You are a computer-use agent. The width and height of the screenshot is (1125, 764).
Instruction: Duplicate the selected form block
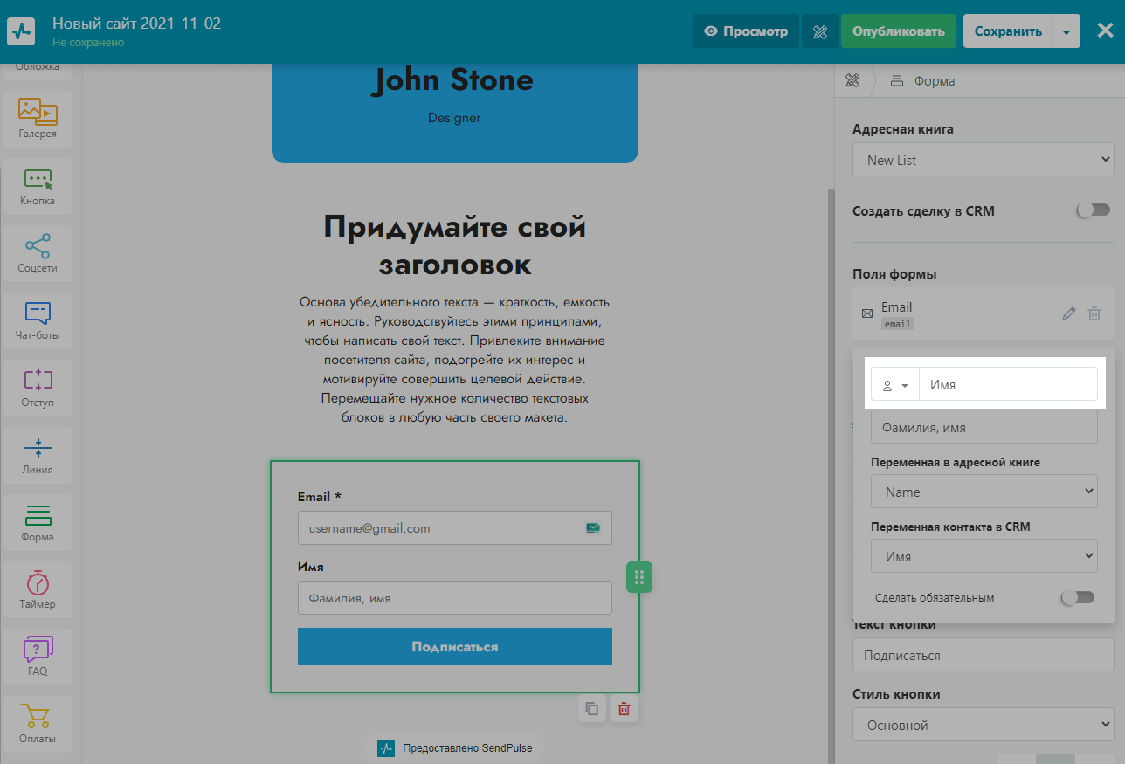coord(591,708)
